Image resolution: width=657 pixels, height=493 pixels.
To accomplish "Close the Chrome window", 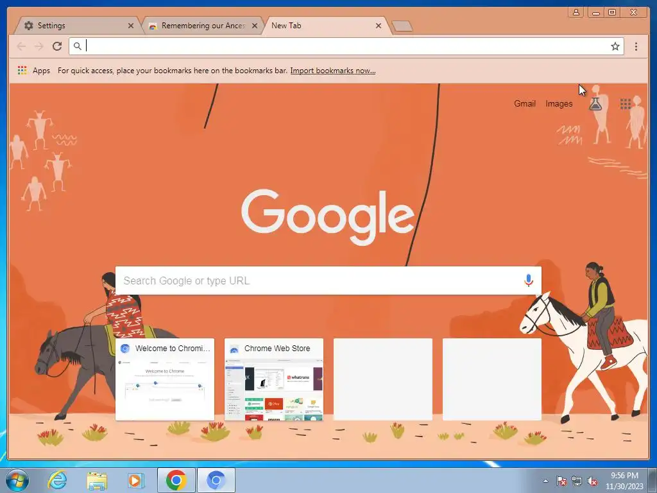I will [x=633, y=12].
